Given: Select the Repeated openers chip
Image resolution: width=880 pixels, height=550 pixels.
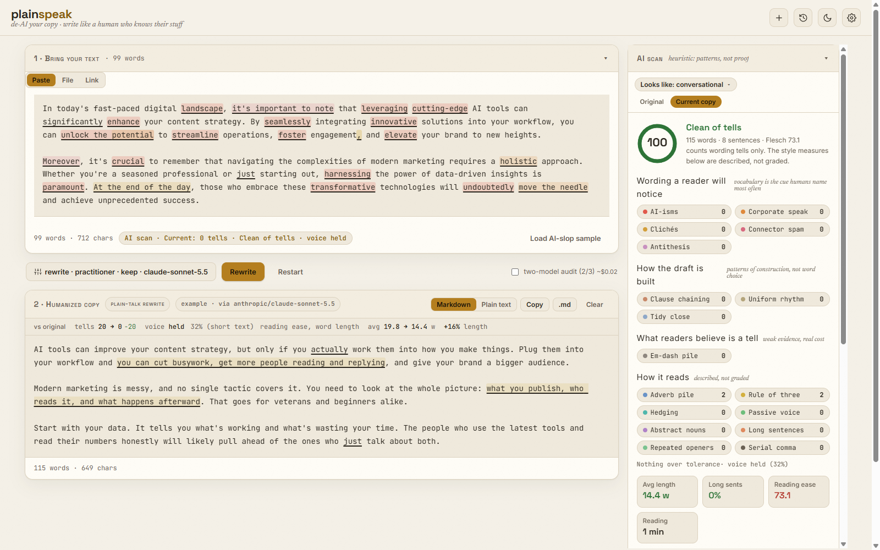Looking at the screenshot, I should [x=684, y=448].
